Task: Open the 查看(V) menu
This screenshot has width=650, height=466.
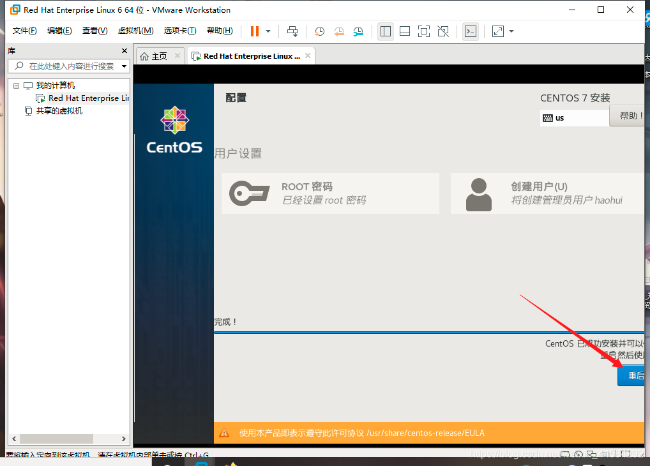Action: (x=95, y=31)
